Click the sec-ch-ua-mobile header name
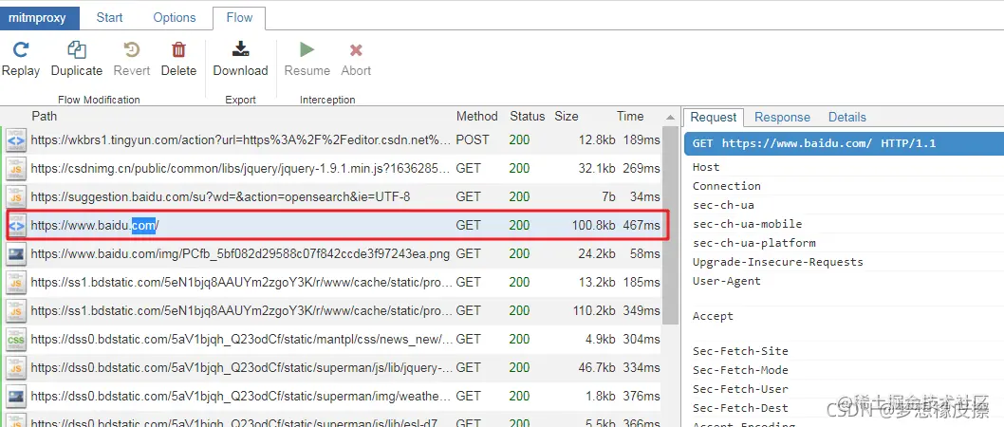 click(747, 224)
